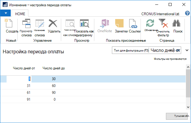
Task: Click Очистить фильтр clear filter icon
Action: pos(163,23)
